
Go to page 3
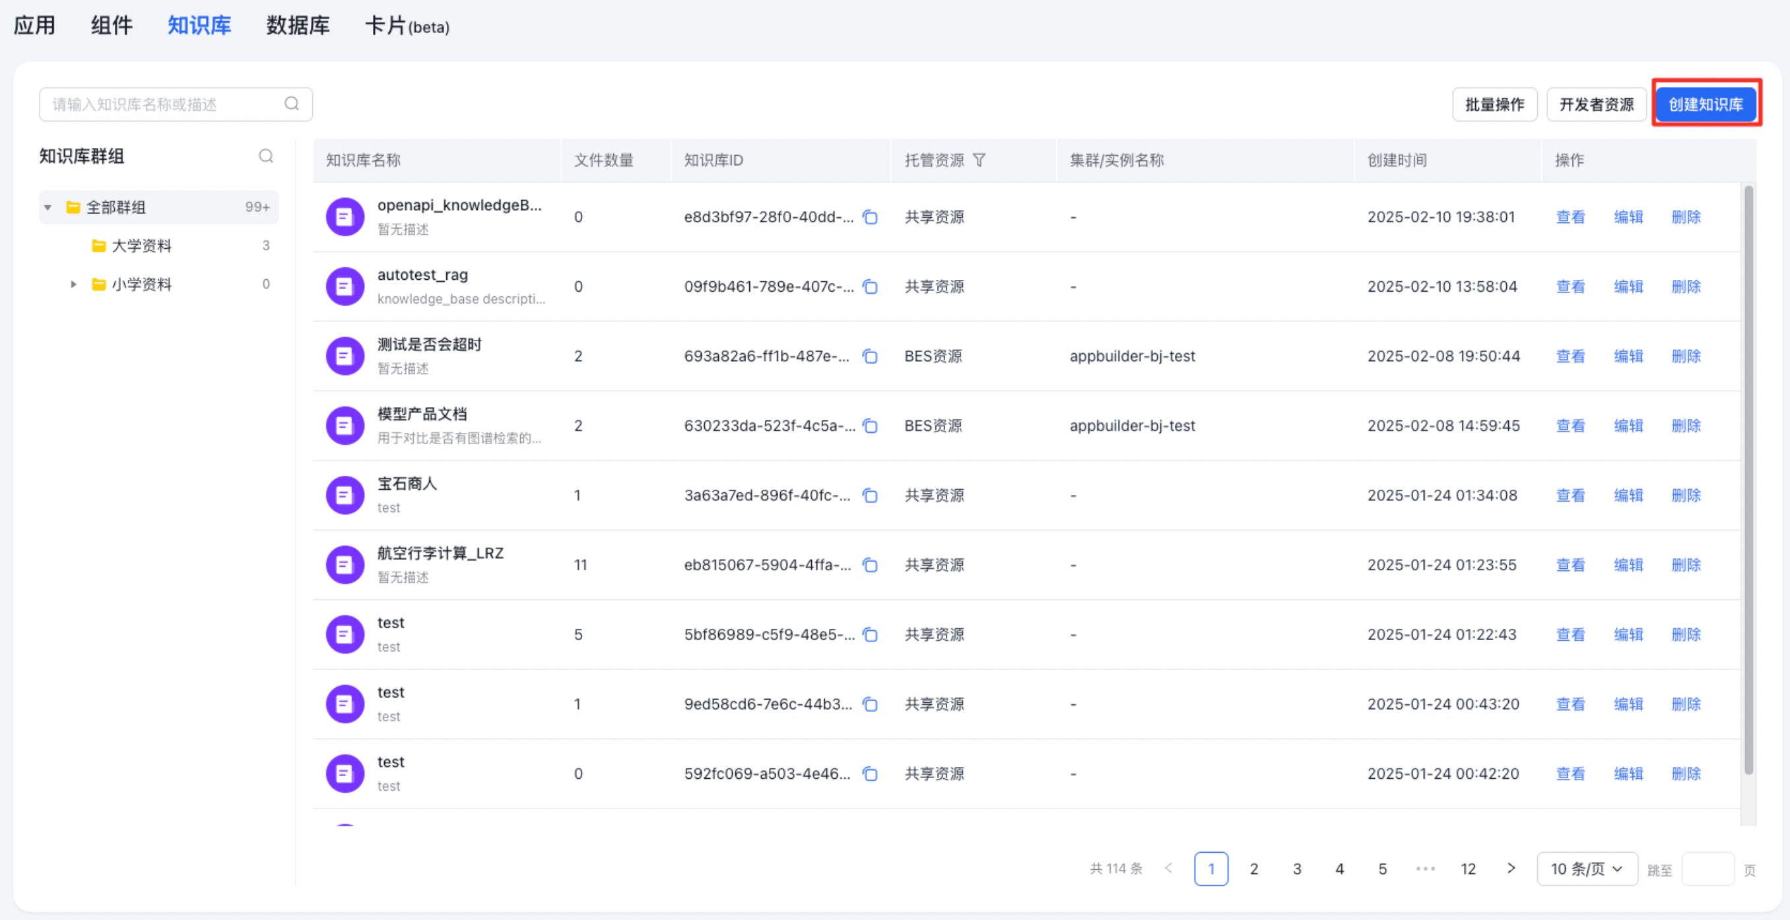coord(1298,869)
